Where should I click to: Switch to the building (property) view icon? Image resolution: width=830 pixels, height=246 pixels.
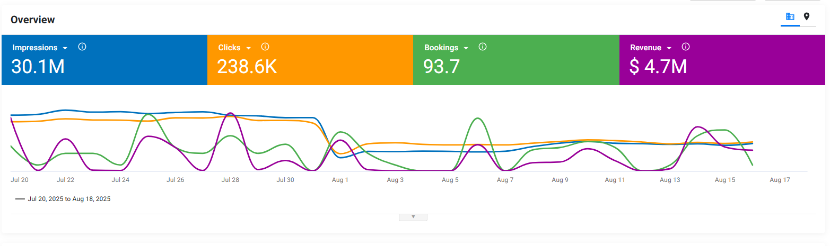point(790,17)
